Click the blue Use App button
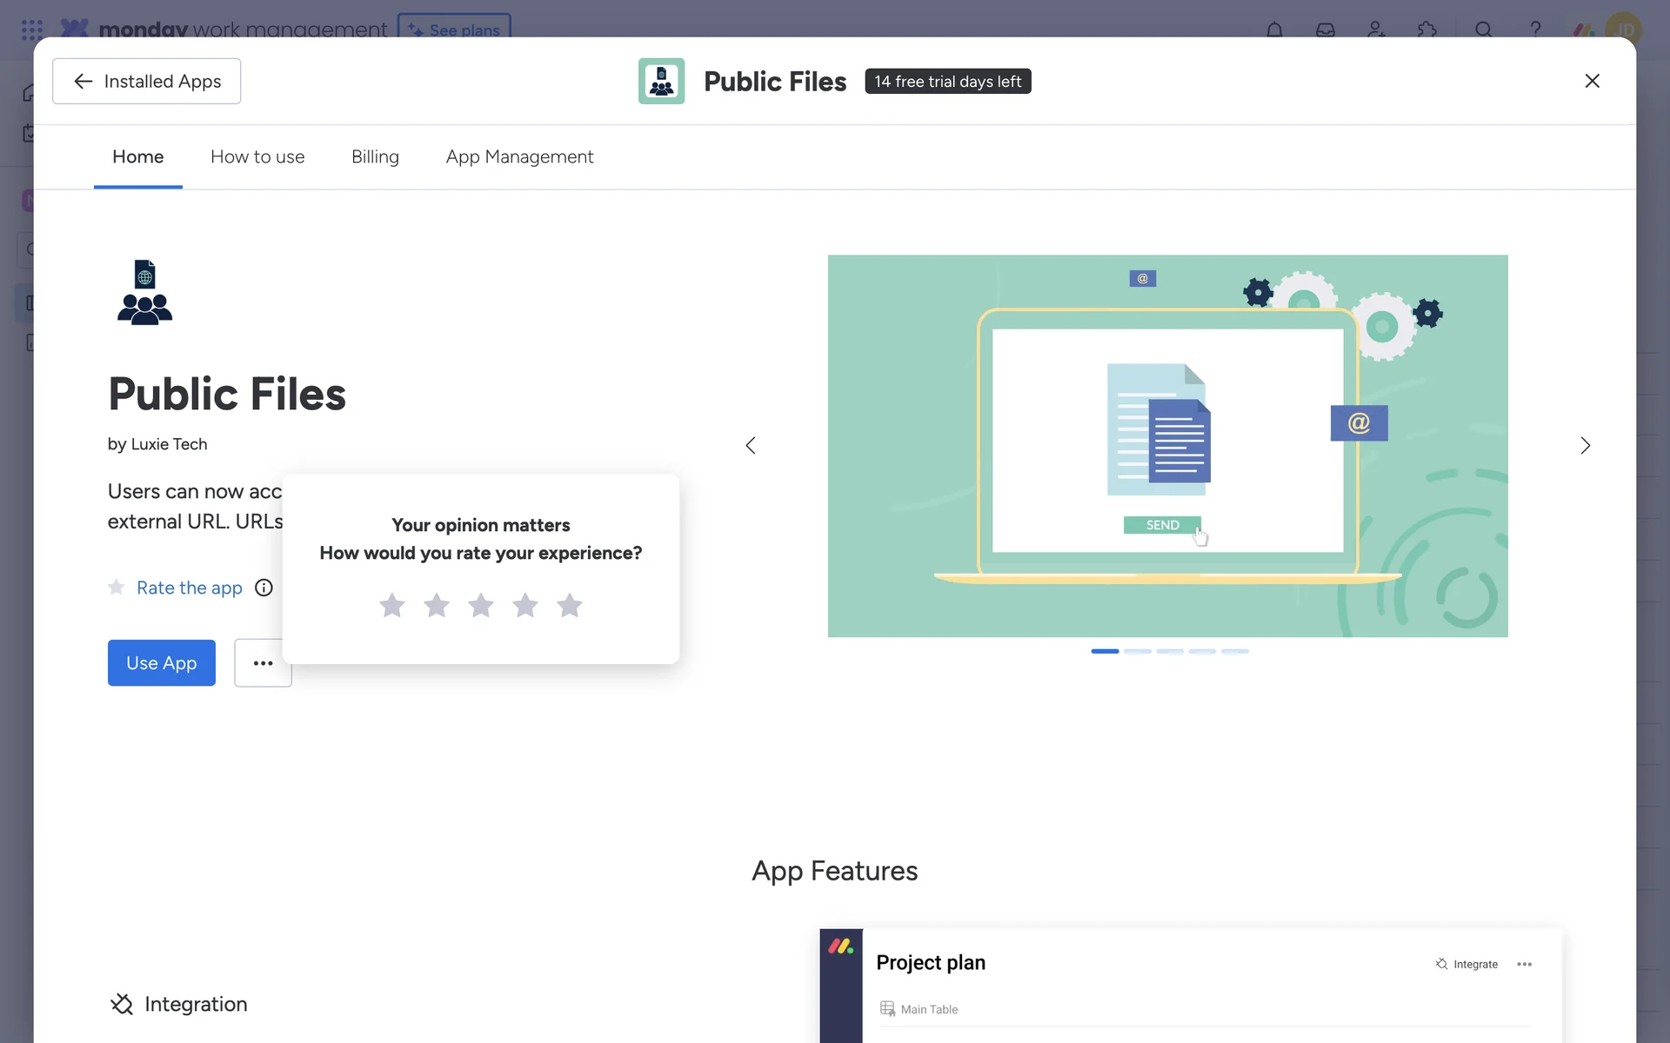This screenshot has width=1670, height=1043. click(161, 663)
